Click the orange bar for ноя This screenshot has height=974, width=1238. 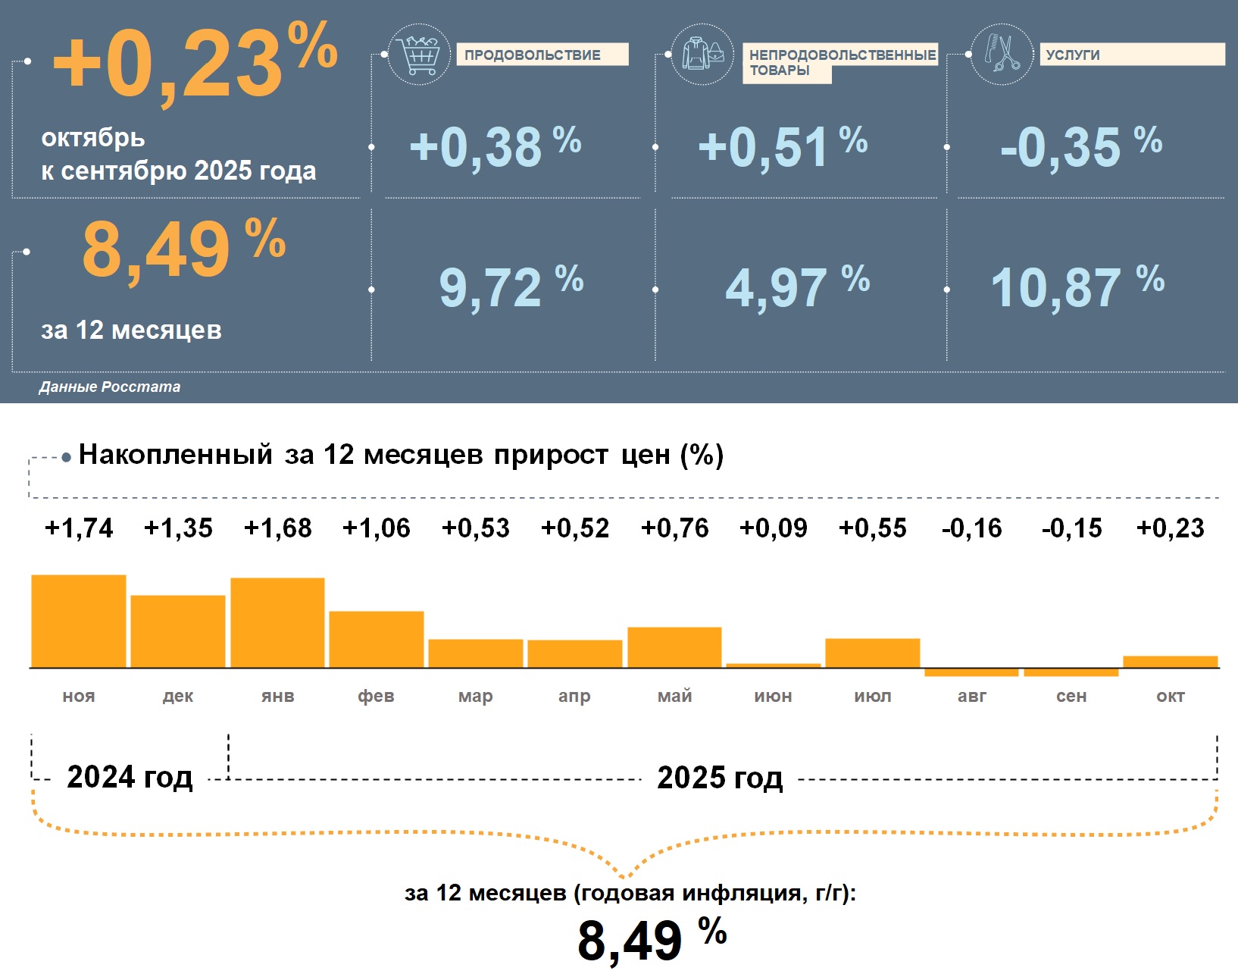pyautogui.click(x=79, y=622)
